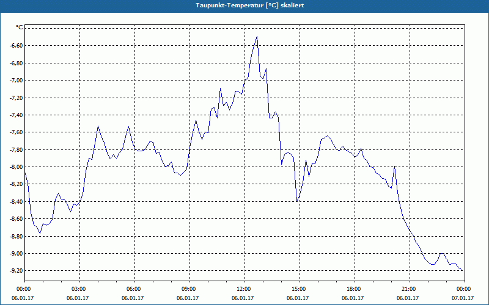Click the -8,80 y-axis label
The height and width of the screenshot is (305, 489).
click(x=17, y=236)
